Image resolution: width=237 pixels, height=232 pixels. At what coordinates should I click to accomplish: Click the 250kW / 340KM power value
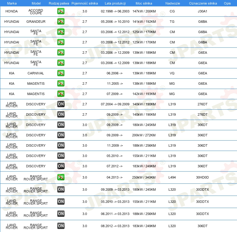144,177
